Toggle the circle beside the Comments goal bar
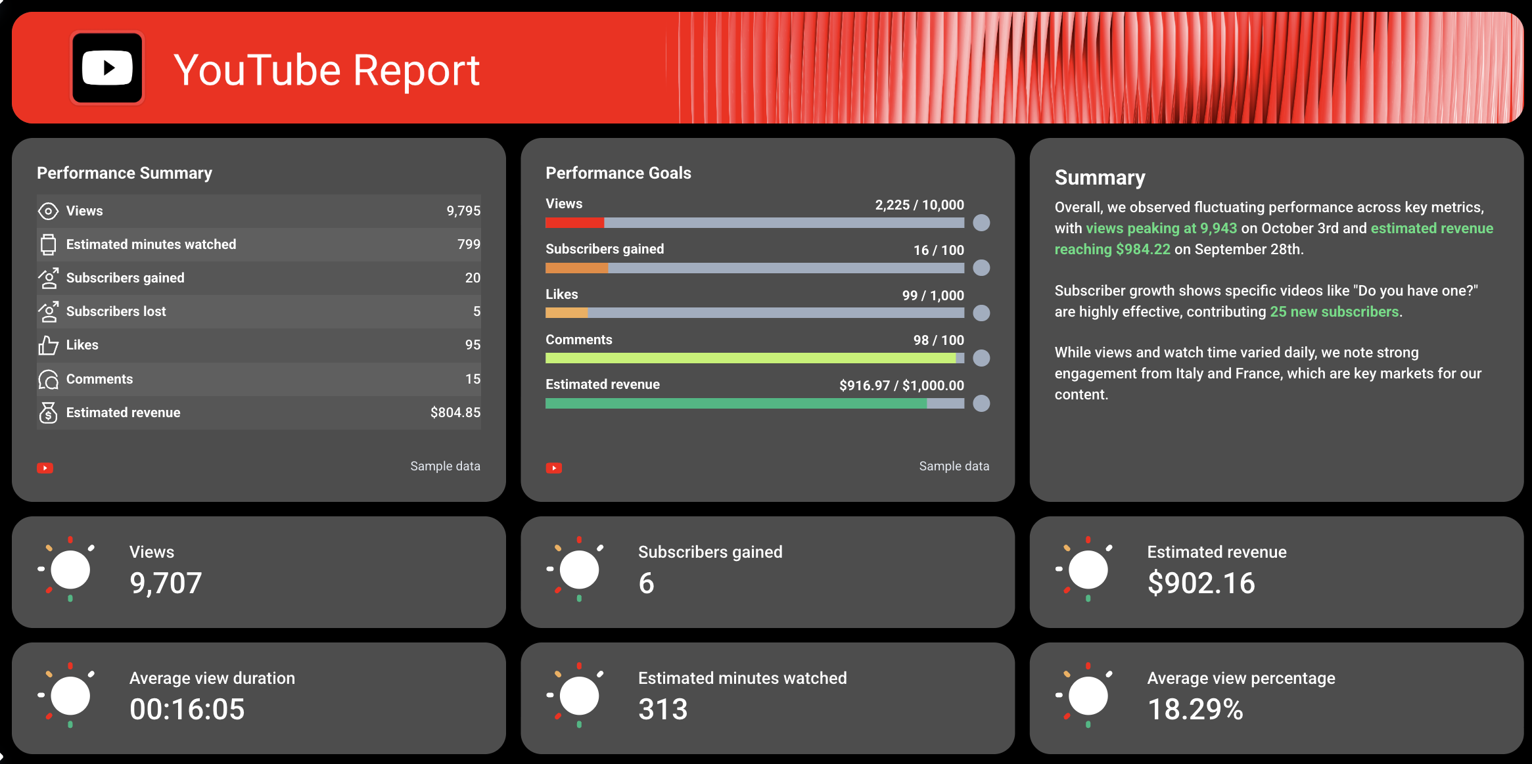This screenshot has width=1532, height=764. tap(981, 358)
